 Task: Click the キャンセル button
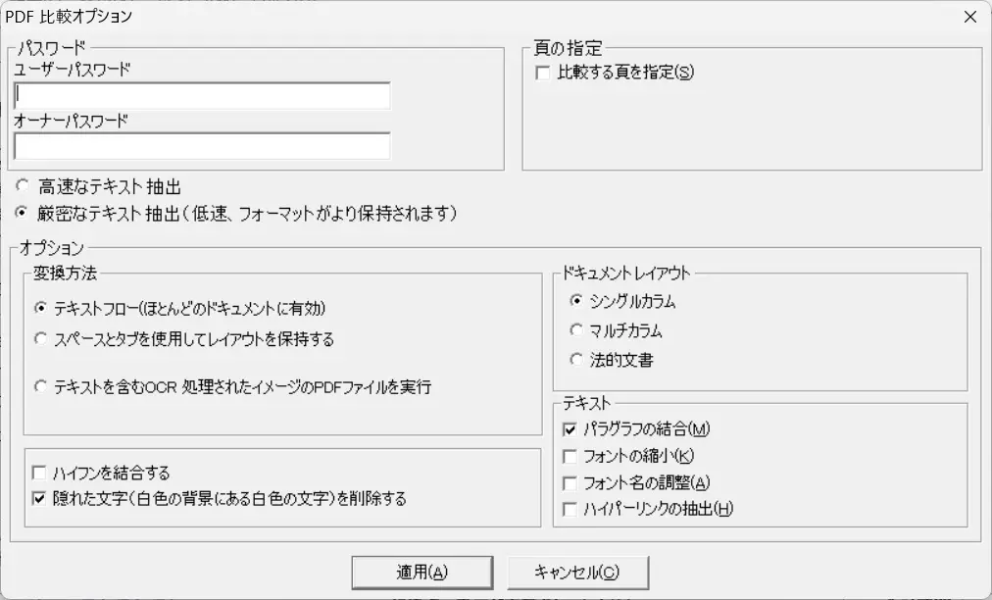(577, 573)
